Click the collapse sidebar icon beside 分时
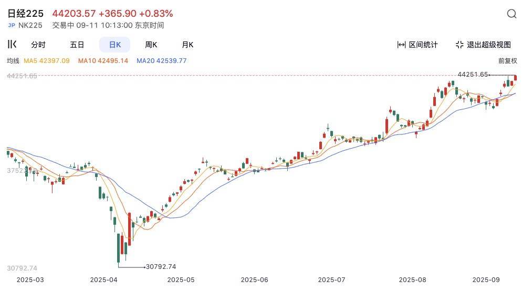522x291 pixels. click(12, 45)
